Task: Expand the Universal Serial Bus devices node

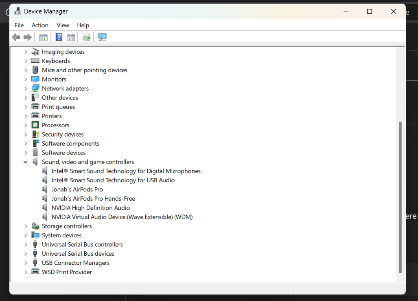Action: click(x=26, y=254)
